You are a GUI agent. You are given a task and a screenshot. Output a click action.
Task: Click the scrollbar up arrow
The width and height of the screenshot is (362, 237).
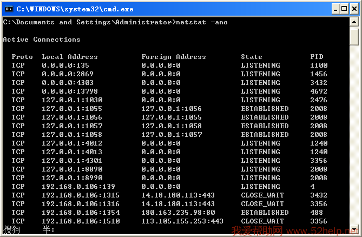[354, 22]
